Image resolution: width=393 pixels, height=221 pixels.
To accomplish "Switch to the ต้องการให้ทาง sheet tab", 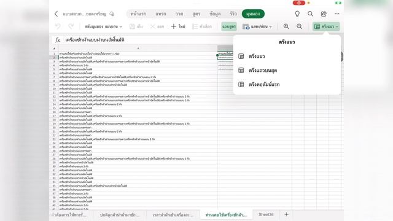I will coord(71,215).
